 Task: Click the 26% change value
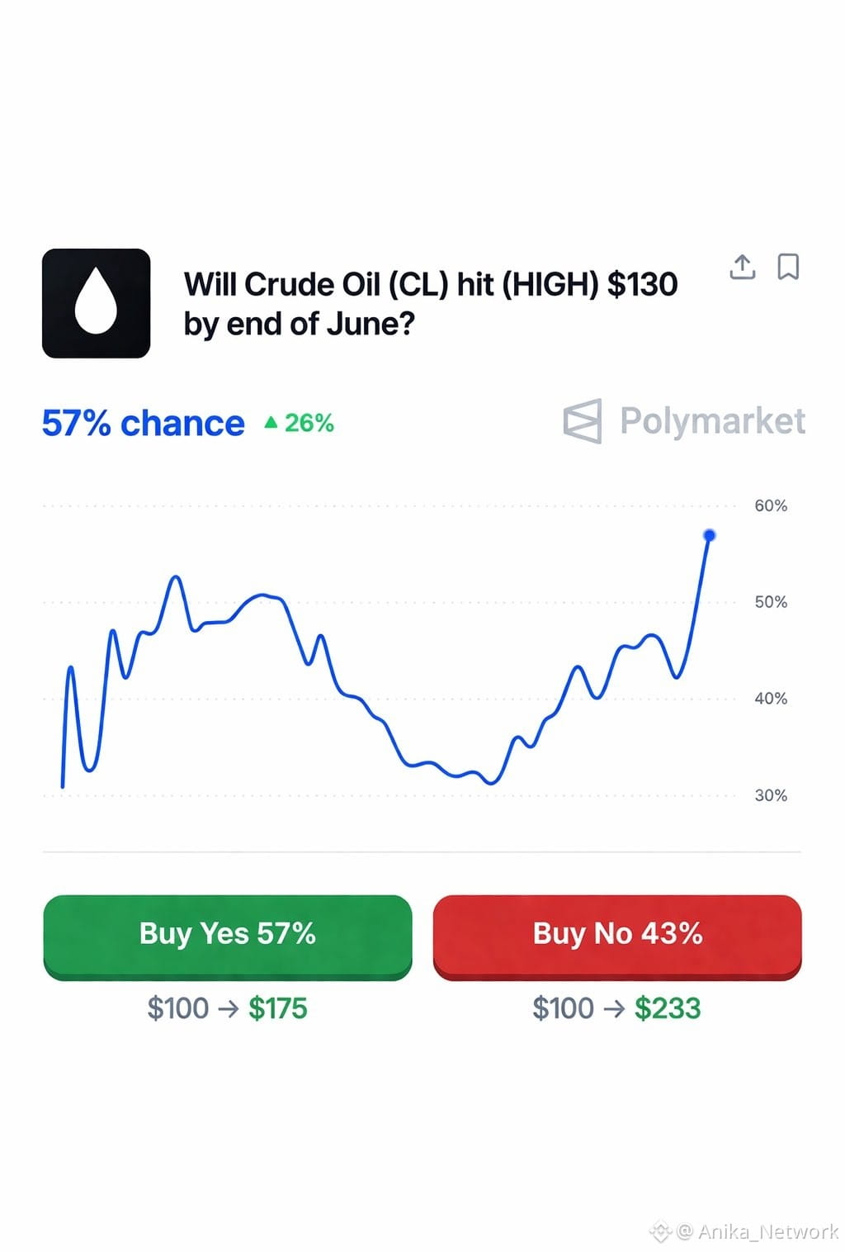click(x=309, y=423)
